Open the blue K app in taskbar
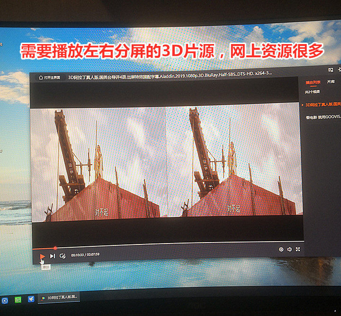The height and width of the screenshot is (316, 341). tap(5, 300)
